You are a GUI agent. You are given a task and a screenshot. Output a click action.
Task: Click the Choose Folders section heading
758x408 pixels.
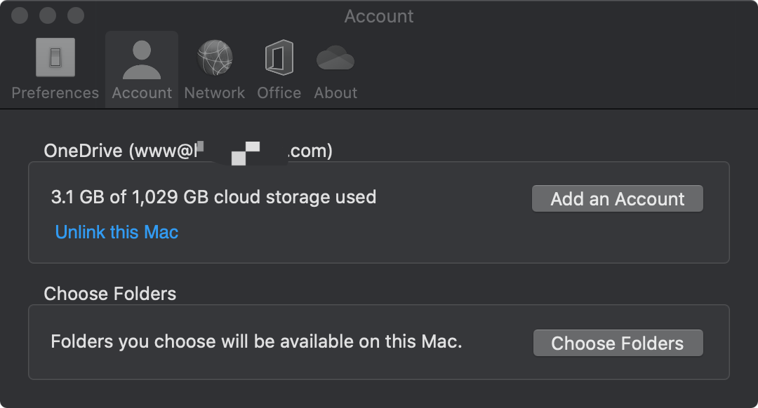110,293
